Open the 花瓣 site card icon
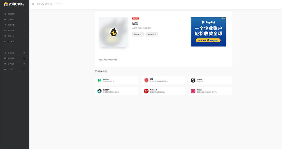The image size is (282, 149). coord(146,80)
